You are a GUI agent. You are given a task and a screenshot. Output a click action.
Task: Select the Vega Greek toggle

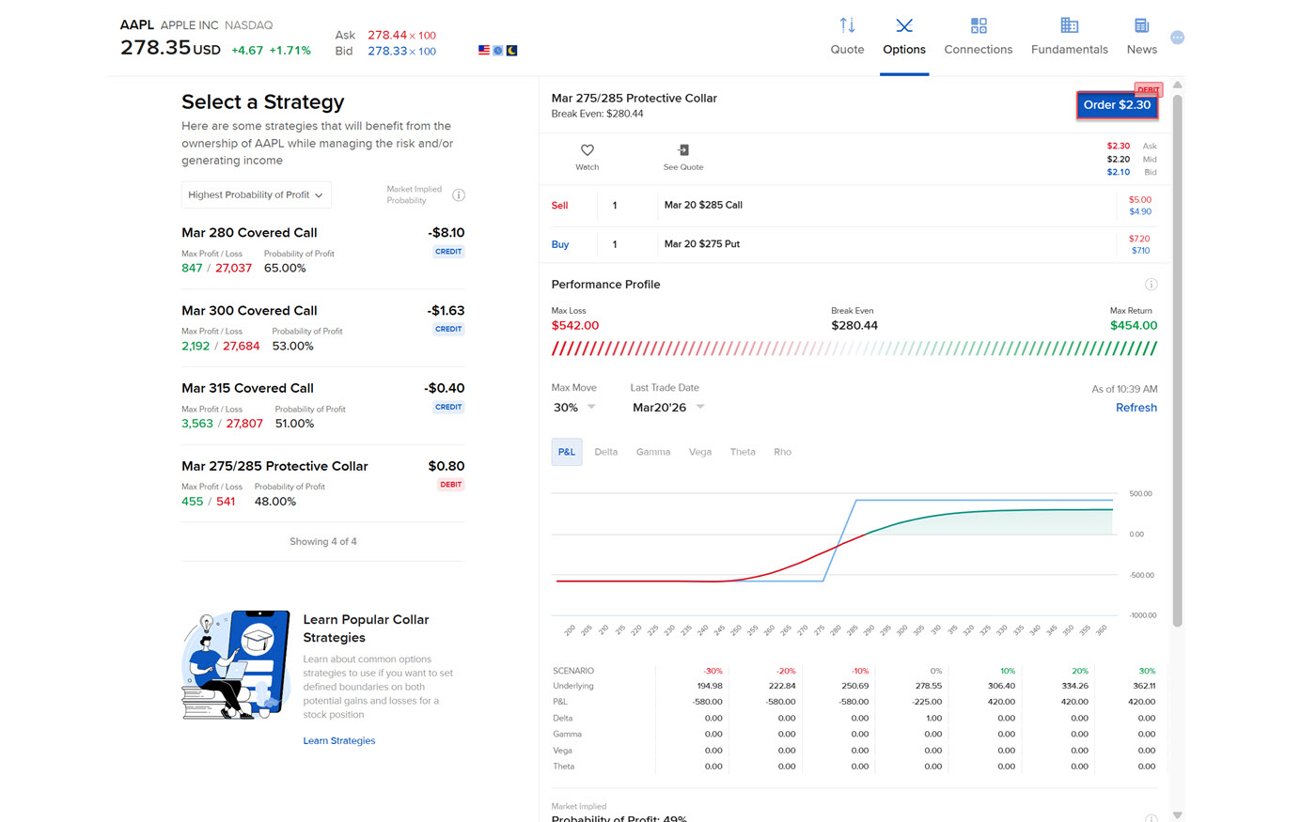(x=699, y=452)
